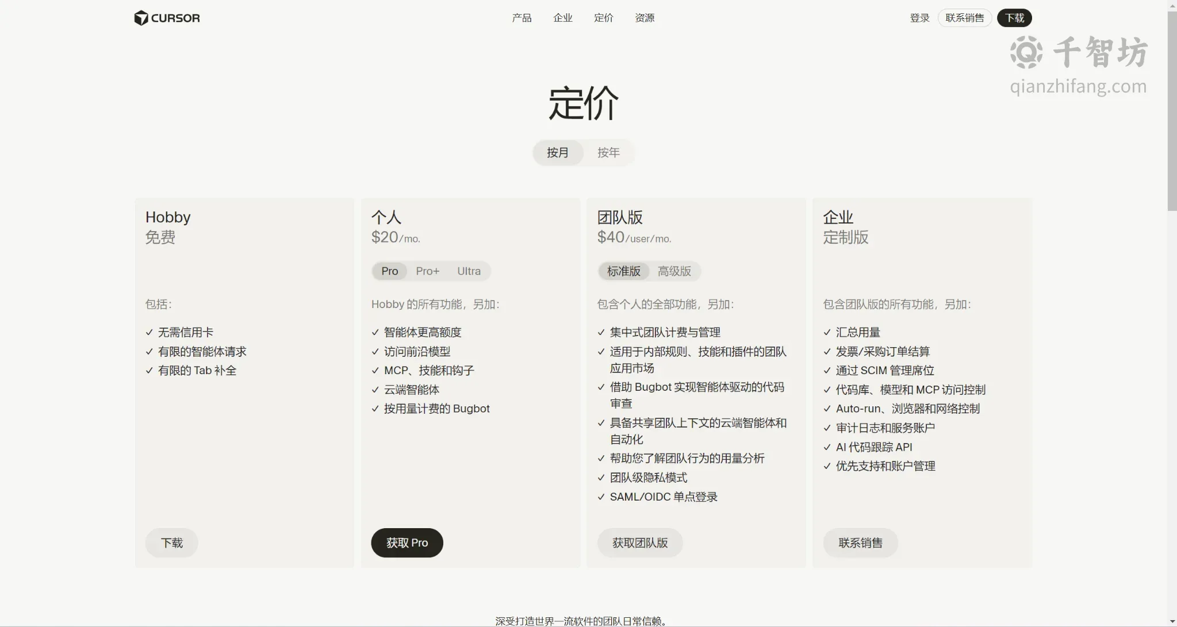The width and height of the screenshot is (1177, 627).
Task: Click the checkmark beside MCP、技能和钩子
Action: [375, 371]
